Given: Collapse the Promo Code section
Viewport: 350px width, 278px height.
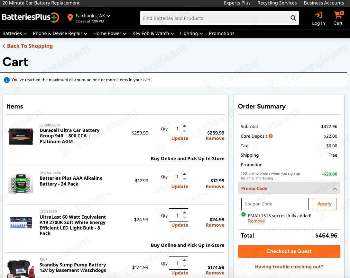Looking at the screenshot, I should 335,189.
